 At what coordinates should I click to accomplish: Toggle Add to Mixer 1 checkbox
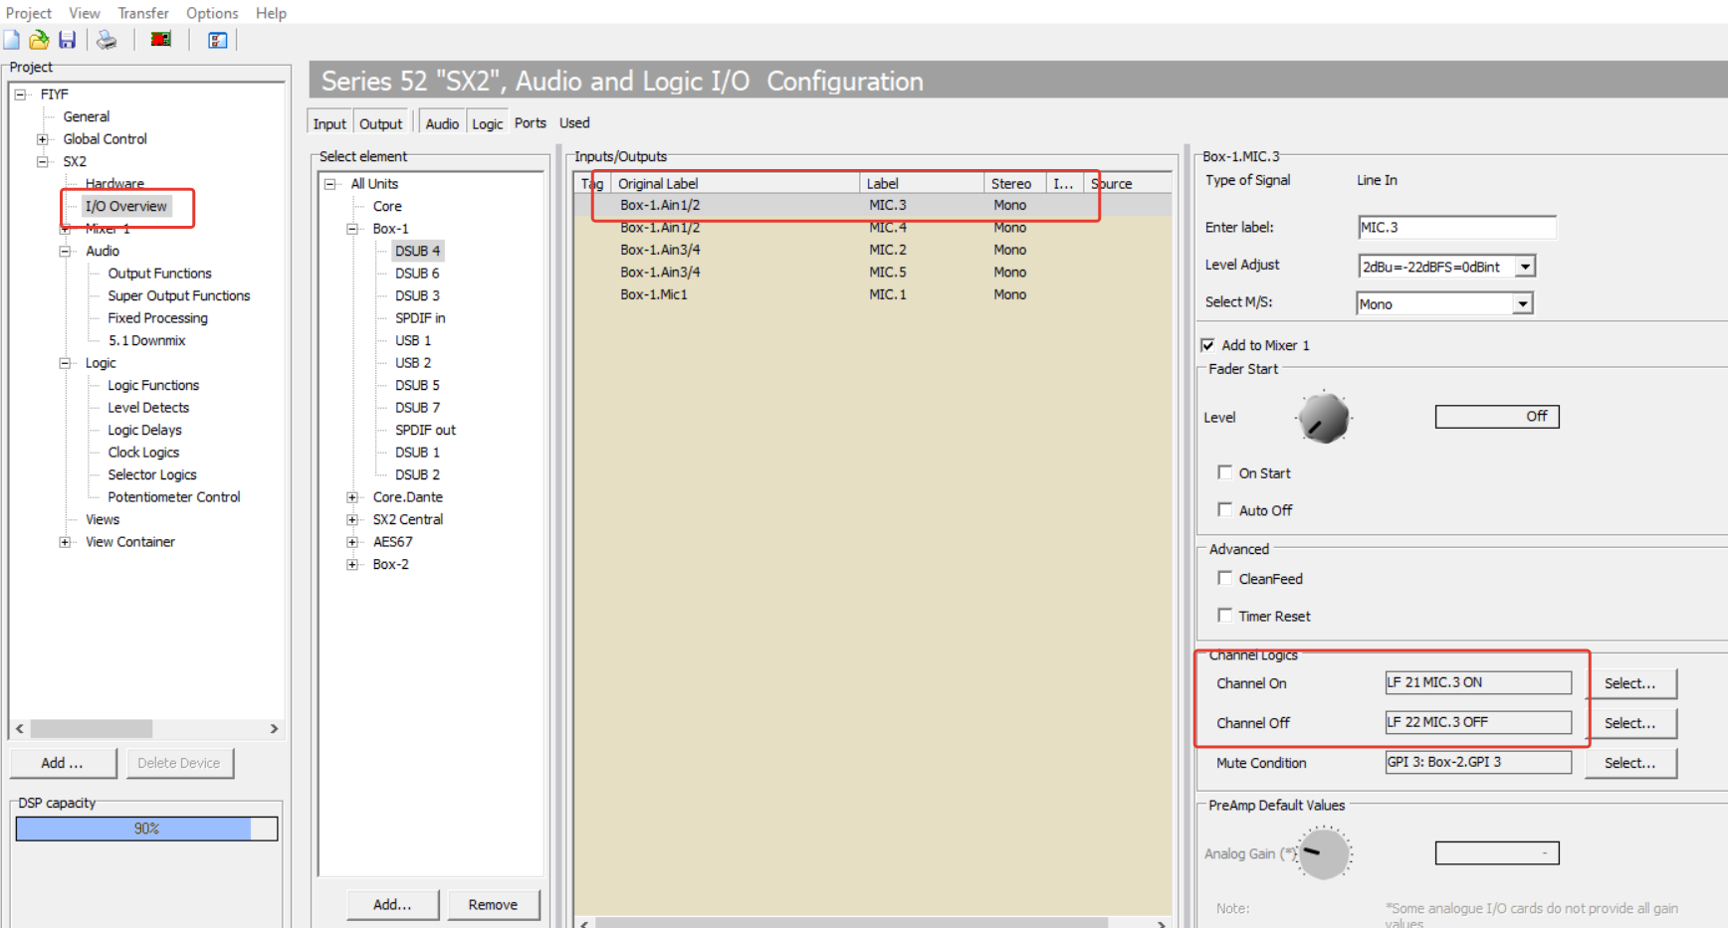(1207, 345)
